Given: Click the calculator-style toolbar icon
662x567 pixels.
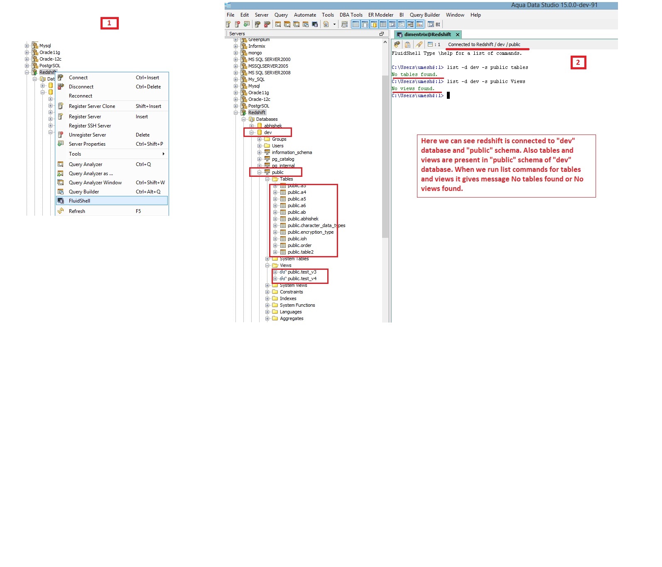Looking at the screenshot, I should [344, 24].
